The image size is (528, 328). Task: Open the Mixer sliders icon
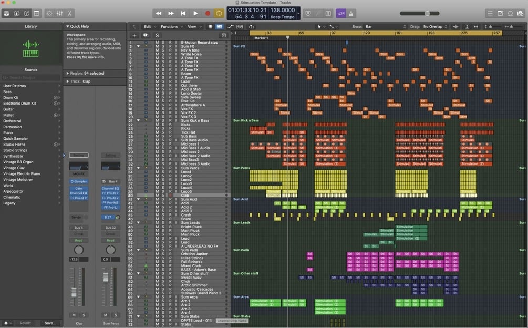tap(59, 14)
